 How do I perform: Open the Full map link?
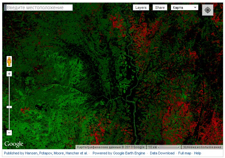click(185, 153)
